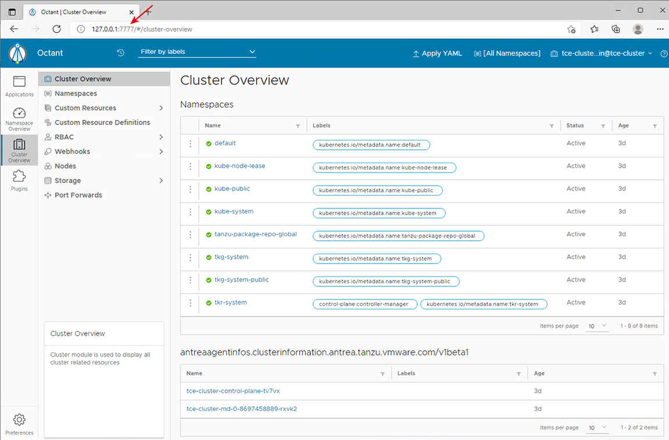Viewport: 669px width, 440px height.
Task: Open the [All Namespaces] selector
Action: point(507,53)
